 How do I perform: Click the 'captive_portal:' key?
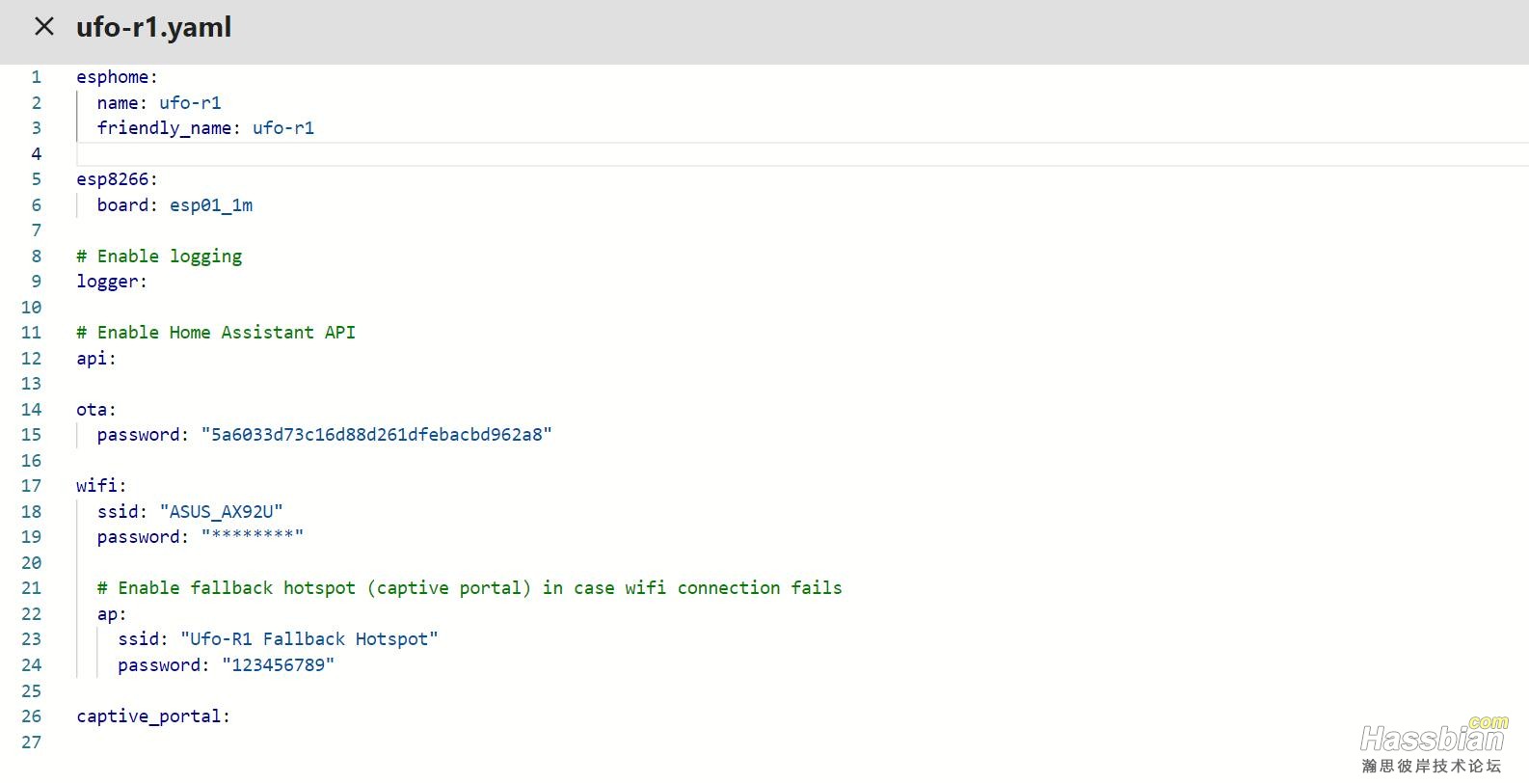[x=153, y=716]
